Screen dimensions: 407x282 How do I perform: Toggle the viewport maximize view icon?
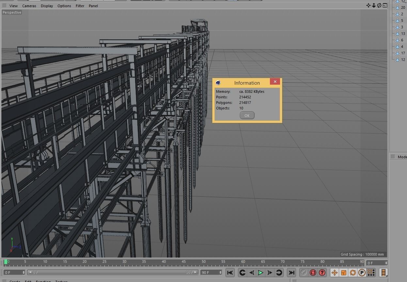coord(385,5)
